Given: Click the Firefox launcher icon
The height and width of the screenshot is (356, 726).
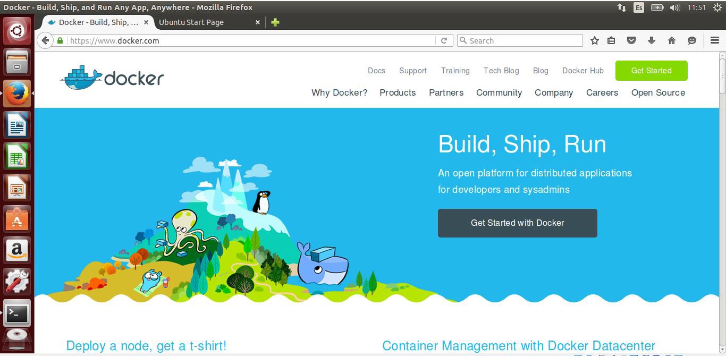Looking at the screenshot, I should point(17,94).
